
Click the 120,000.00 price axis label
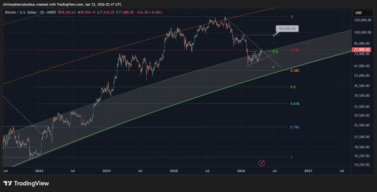tap(362, 20)
